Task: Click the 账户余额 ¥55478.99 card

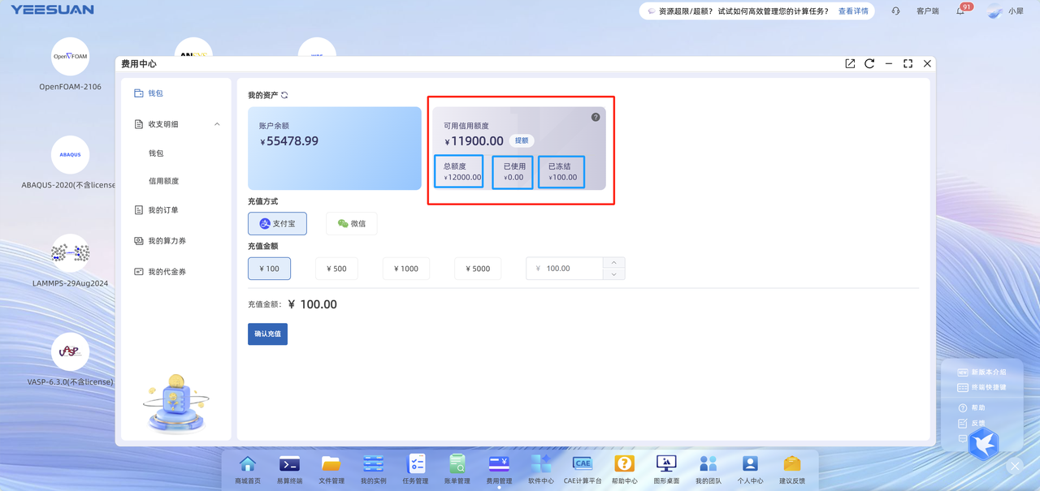Action: [x=335, y=149]
